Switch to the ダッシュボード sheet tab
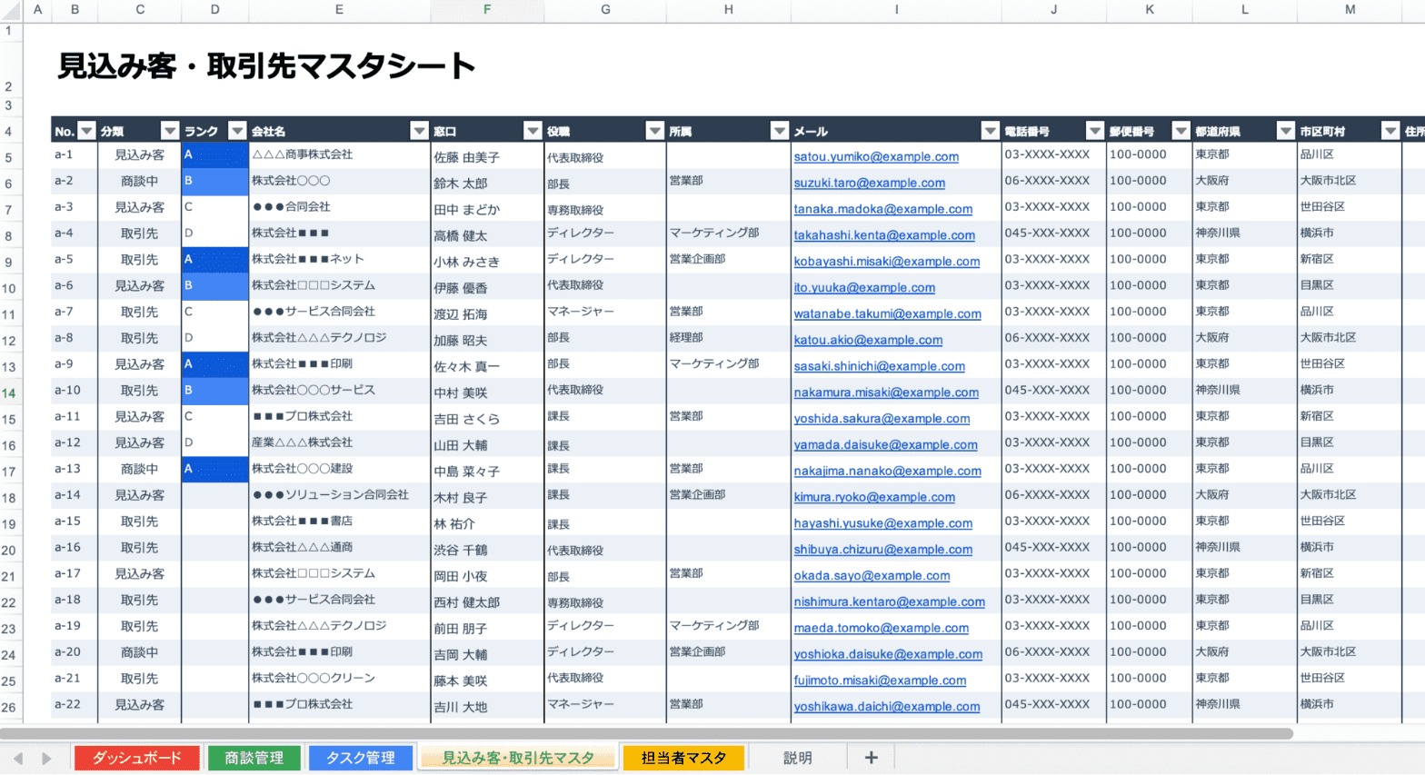1425x775 pixels. (137, 758)
